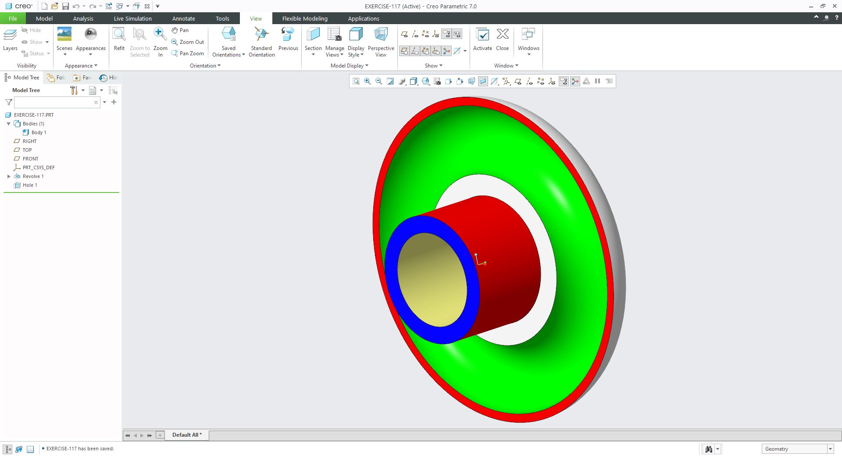Screen dimensions: 842x456
Task: Switch to the Analysis ribbon tab
Action: click(x=83, y=18)
